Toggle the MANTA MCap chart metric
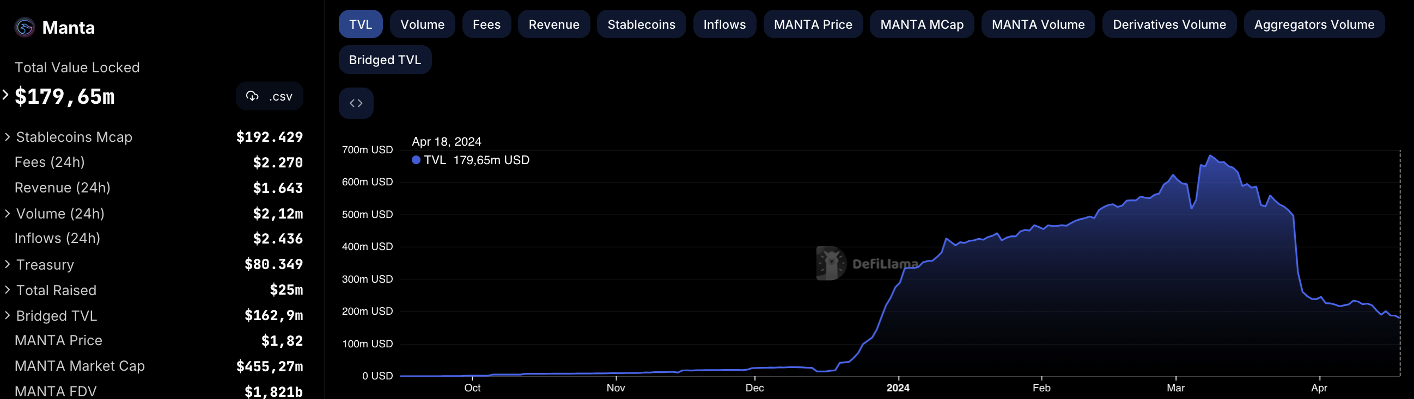1414x399 pixels. click(x=922, y=24)
